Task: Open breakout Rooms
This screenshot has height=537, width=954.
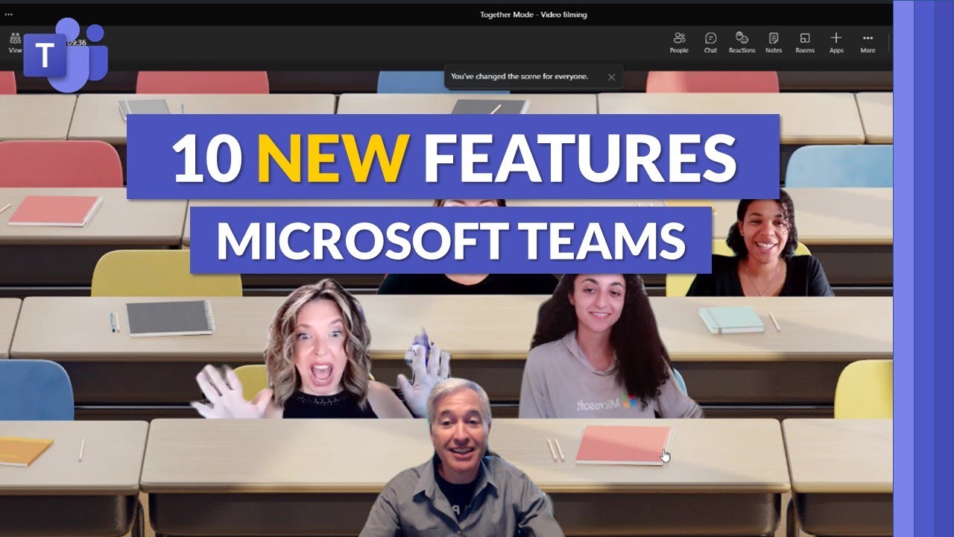Action: point(805,43)
